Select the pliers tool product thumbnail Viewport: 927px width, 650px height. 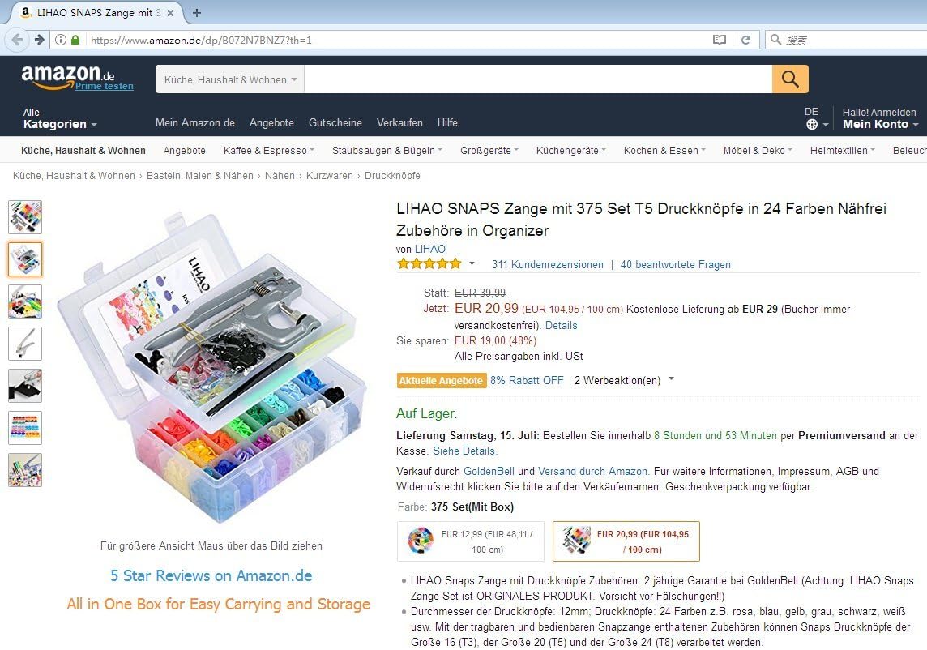coord(25,343)
